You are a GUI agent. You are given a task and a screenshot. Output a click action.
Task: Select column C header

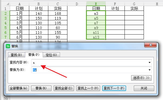click(x=58, y=4)
